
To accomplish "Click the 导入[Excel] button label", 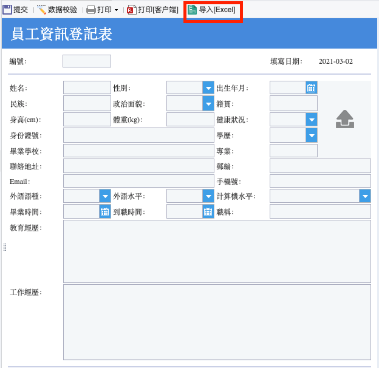I will (x=217, y=10).
